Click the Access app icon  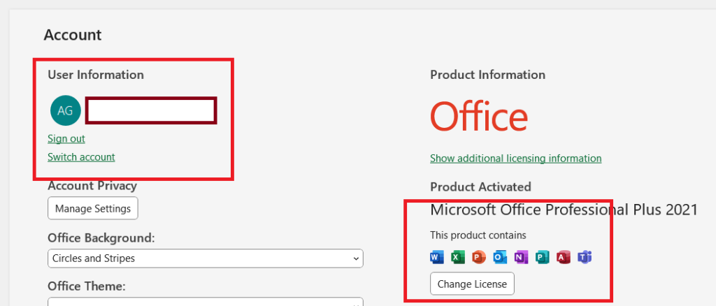click(564, 258)
